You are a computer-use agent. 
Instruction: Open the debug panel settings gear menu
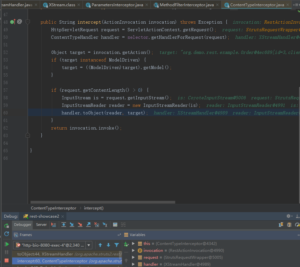(x=289, y=216)
